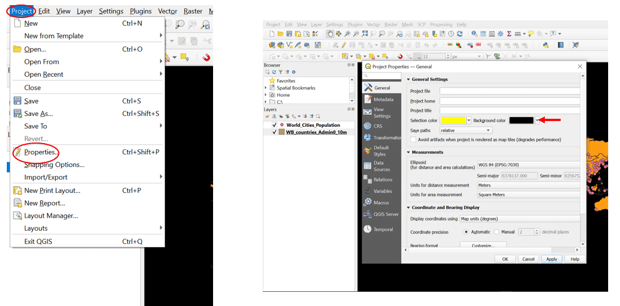Open View Settings section in Project Properties

(381, 113)
